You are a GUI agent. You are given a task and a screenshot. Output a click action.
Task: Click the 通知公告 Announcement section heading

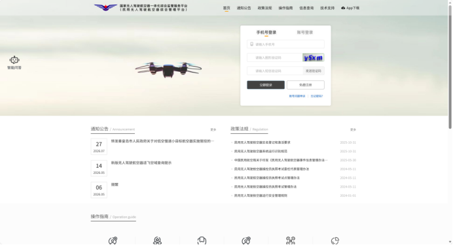coord(113,129)
